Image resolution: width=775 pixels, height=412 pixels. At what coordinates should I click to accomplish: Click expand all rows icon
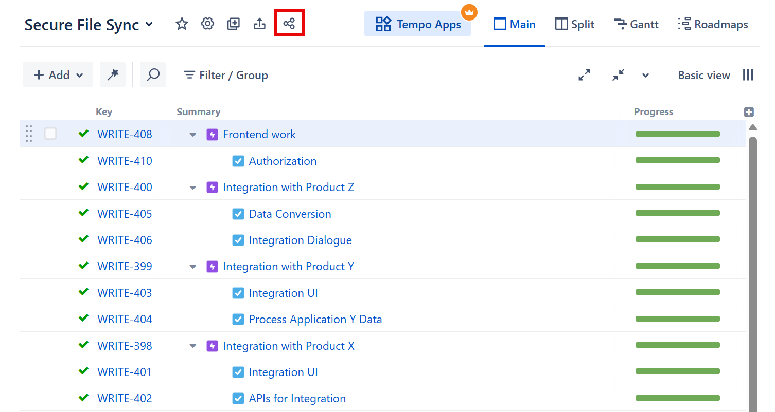coord(584,75)
